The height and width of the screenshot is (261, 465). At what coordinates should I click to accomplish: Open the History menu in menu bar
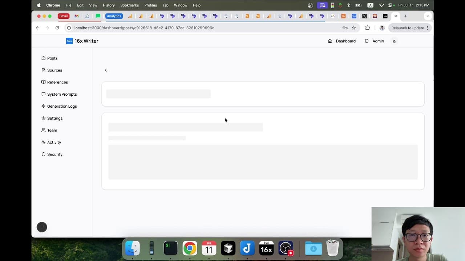click(x=109, y=5)
